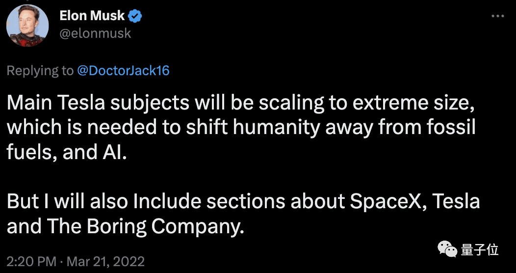Click the phrase "extreme size" in the tweet
516x273 pixels.
(424, 105)
